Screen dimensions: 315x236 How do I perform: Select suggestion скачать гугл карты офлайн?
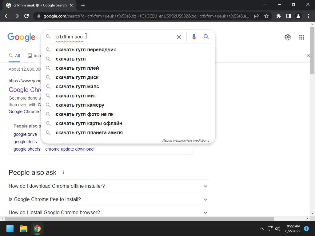pyautogui.click(x=128, y=124)
